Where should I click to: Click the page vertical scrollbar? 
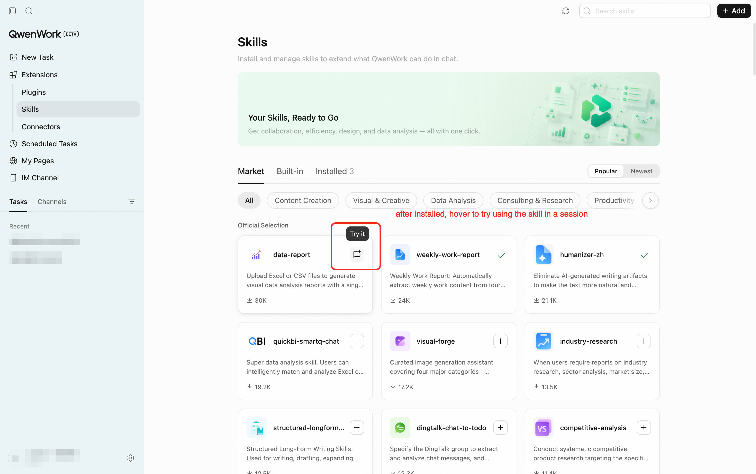point(754,49)
